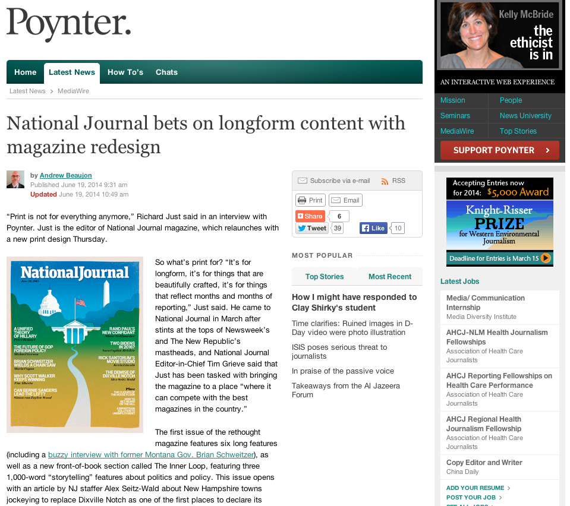
Task: Click the share count 6
Action: tap(339, 217)
